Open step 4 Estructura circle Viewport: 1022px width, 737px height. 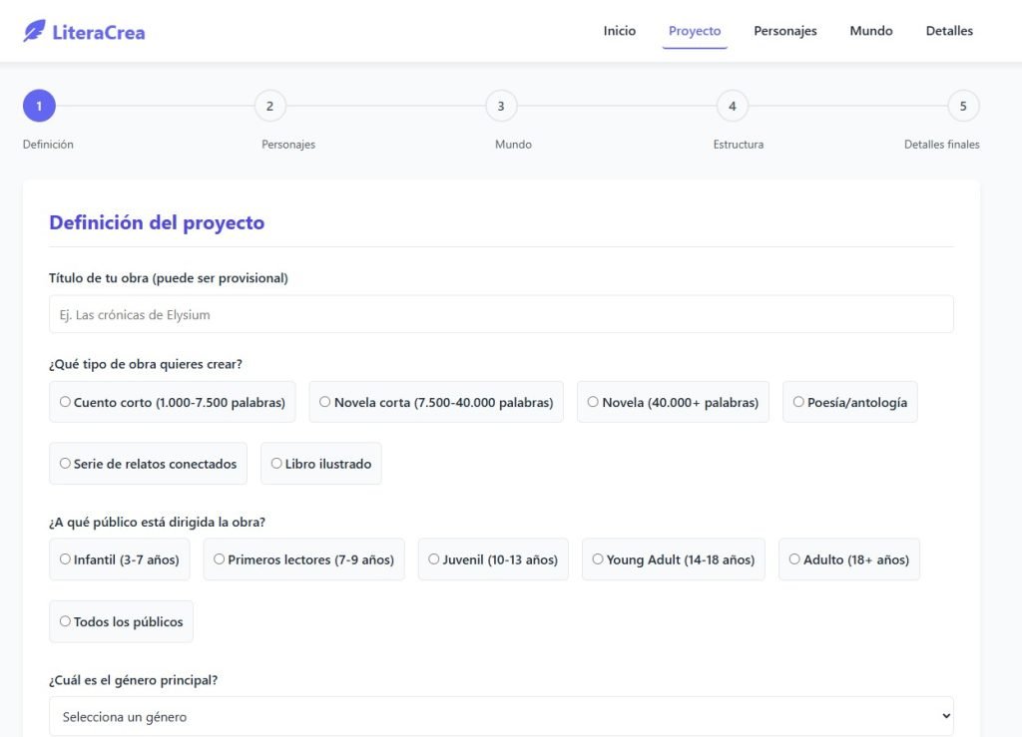pyautogui.click(x=732, y=106)
